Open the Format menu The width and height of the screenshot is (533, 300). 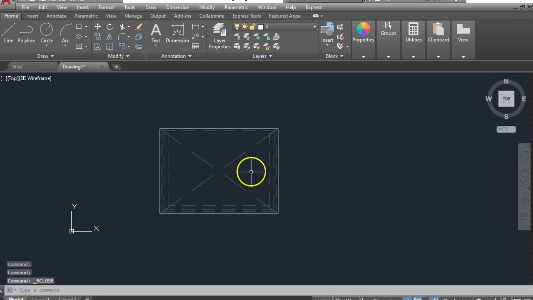[106, 7]
